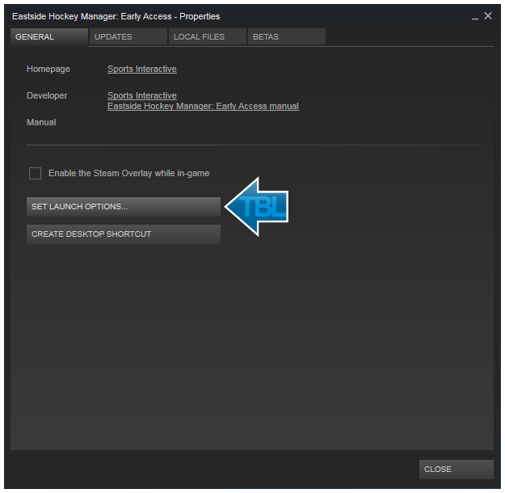Image resolution: width=505 pixels, height=493 pixels.
Task: Click the Homepage label text
Action: [x=48, y=69]
